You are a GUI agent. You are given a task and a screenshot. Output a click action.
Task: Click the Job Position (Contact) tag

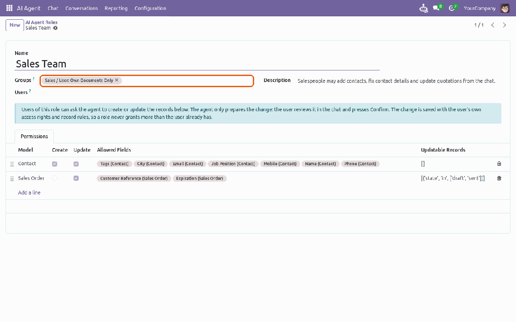pos(233,164)
